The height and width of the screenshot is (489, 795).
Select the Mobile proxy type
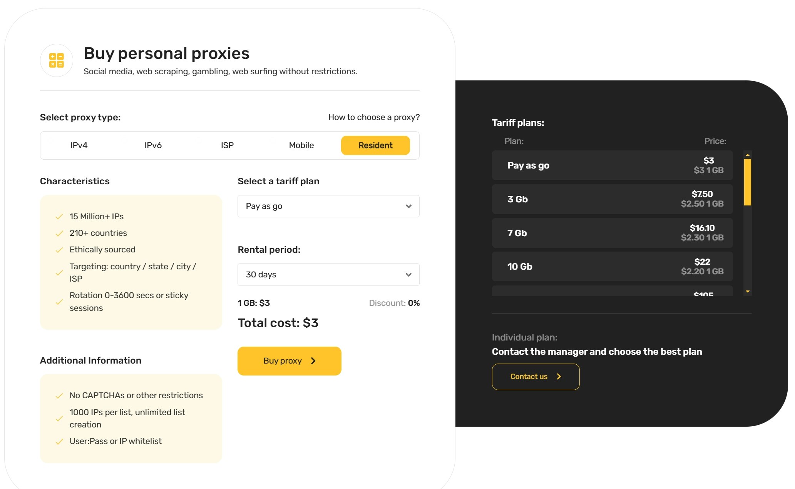click(301, 145)
